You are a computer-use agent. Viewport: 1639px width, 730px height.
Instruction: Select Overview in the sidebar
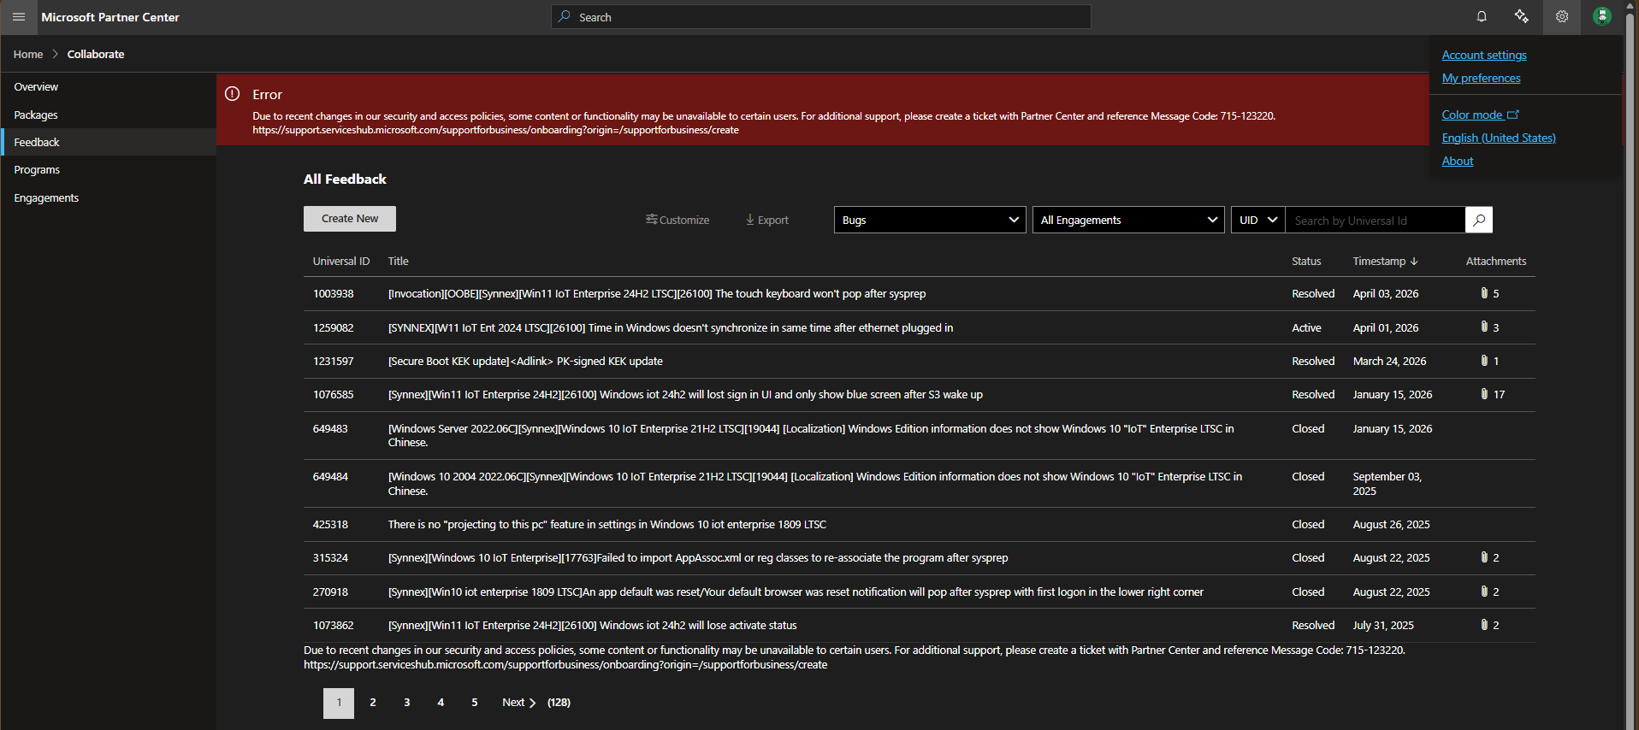pyautogui.click(x=109, y=87)
